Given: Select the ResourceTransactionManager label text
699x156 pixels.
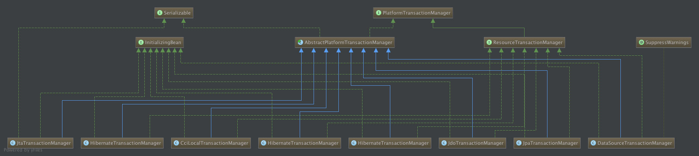Looking at the screenshot, I should [528, 42].
